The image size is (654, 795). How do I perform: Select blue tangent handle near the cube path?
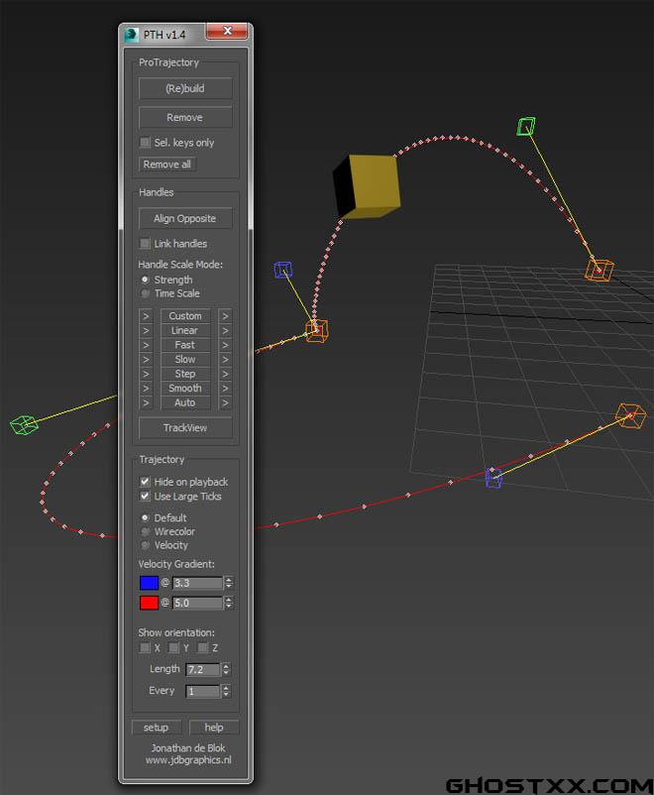(x=282, y=270)
